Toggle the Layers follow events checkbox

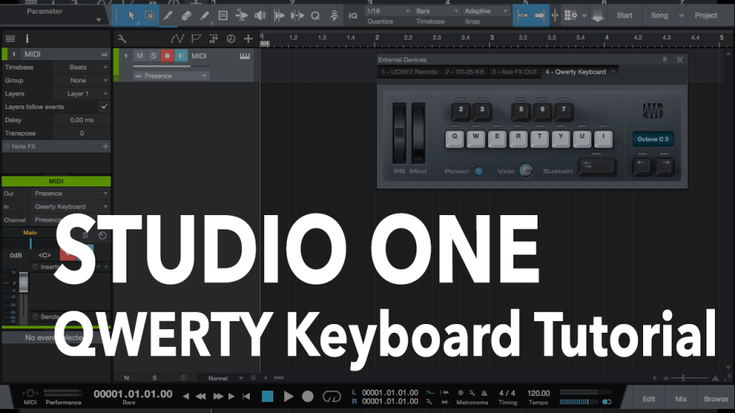(x=104, y=107)
